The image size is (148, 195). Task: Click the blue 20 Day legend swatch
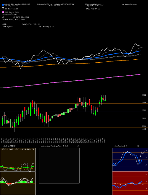tap(3, 5)
